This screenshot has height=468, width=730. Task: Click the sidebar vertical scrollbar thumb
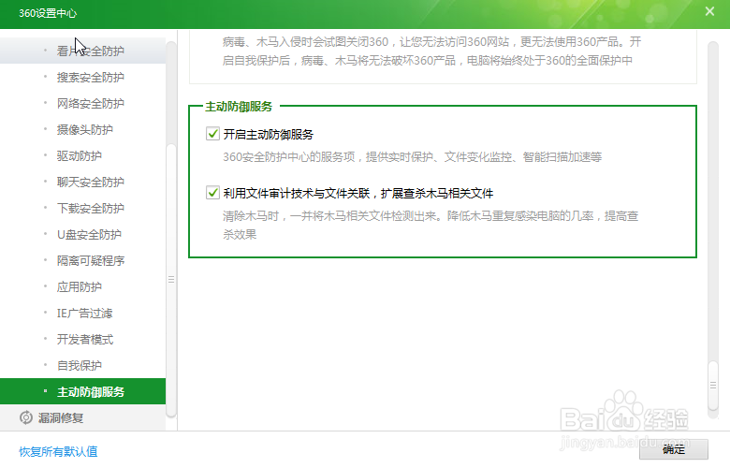tap(171, 280)
